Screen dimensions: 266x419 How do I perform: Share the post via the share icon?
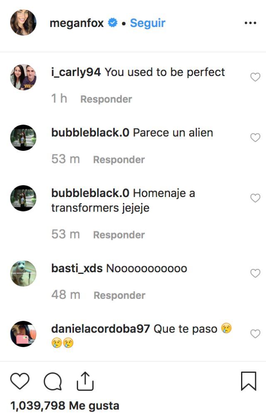point(85,381)
